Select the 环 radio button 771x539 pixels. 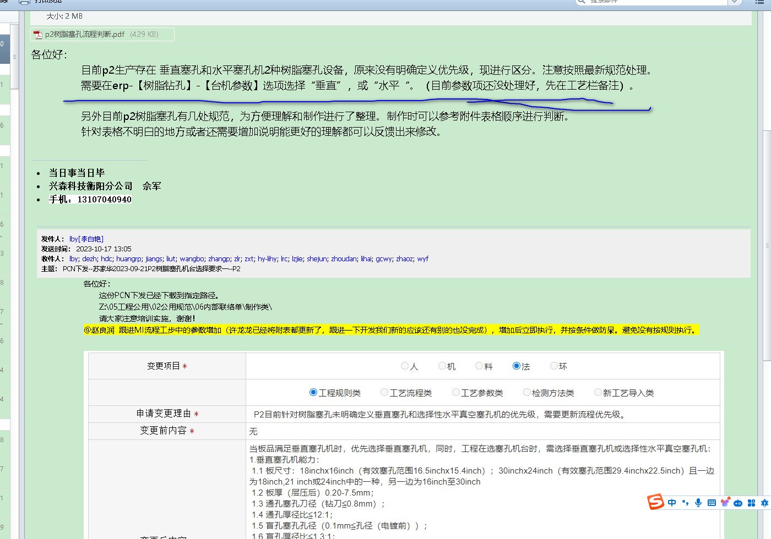pyautogui.click(x=554, y=366)
